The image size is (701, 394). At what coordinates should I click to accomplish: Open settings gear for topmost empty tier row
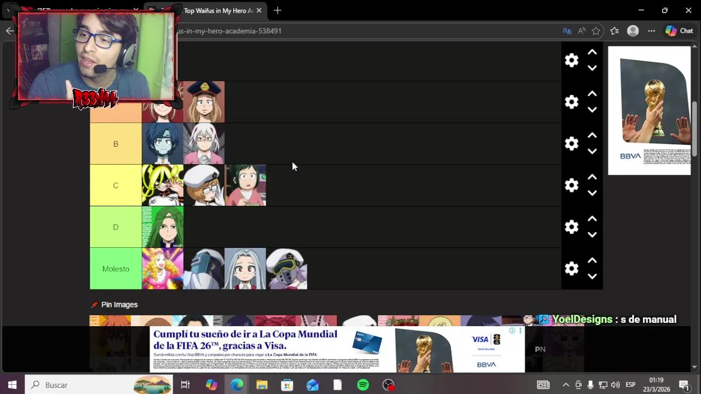(571, 60)
